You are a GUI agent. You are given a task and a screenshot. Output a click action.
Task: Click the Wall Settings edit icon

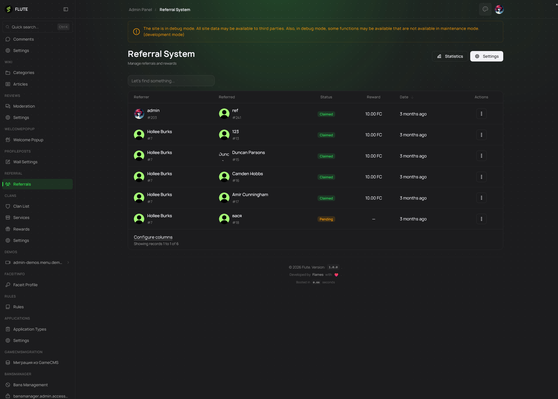[8, 162]
